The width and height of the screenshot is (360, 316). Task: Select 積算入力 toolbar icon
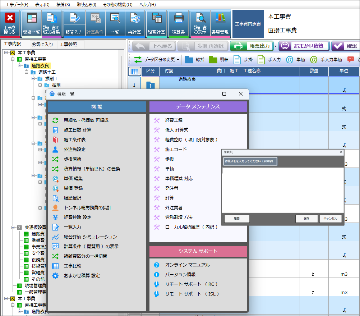(74, 23)
